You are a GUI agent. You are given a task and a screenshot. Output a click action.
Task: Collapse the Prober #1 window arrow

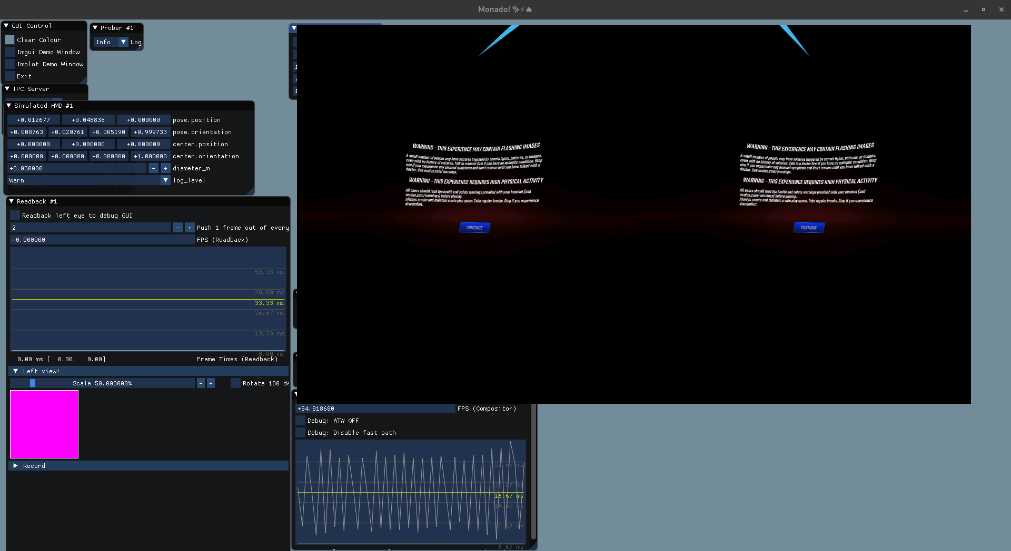click(x=95, y=28)
